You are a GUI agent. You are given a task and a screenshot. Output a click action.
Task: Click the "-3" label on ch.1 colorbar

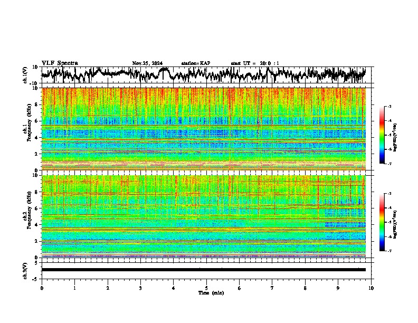[389, 106]
